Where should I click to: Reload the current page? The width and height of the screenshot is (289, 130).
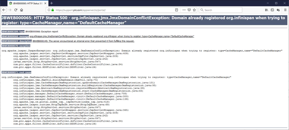(x=16, y=10)
